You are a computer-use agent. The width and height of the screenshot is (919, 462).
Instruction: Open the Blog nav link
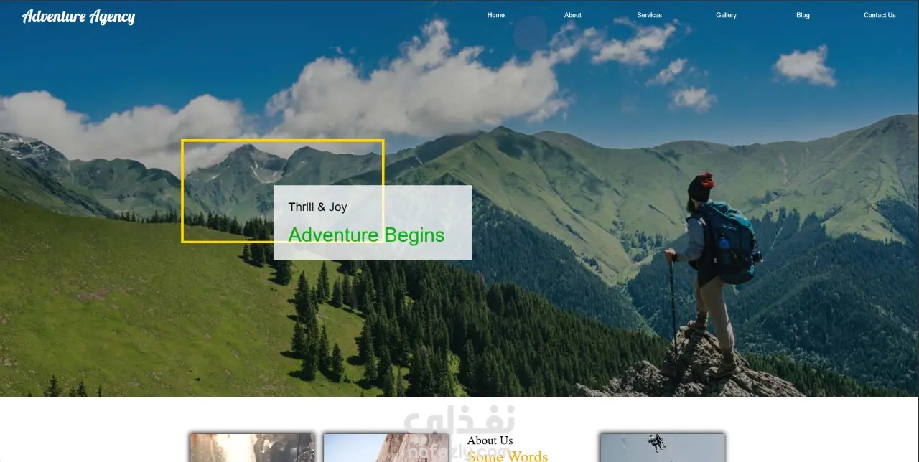[x=803, y=15]
